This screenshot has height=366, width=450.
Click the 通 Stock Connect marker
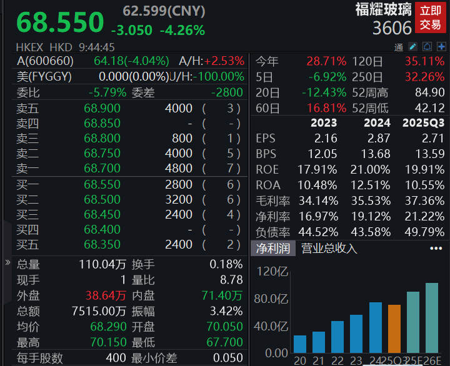click(399, 47)
